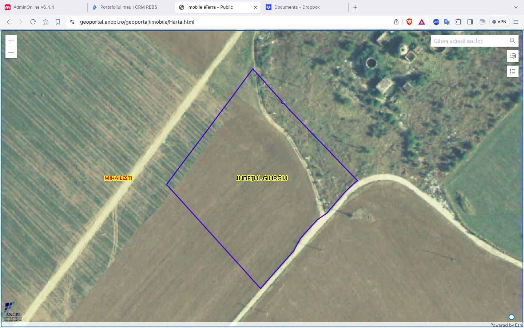Open the Google Translate extension
Viewport: 524px width, 328px height.
(x=447, y=22)
